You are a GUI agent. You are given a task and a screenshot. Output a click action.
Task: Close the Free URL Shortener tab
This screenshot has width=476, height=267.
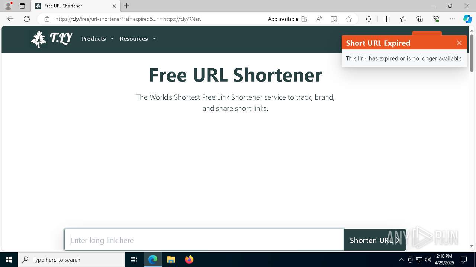pos(115,6)
